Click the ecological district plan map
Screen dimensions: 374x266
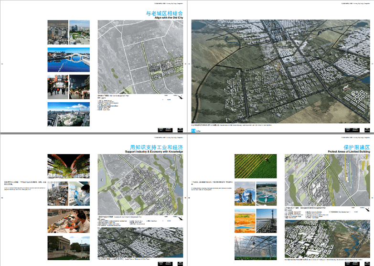(328, 181)
